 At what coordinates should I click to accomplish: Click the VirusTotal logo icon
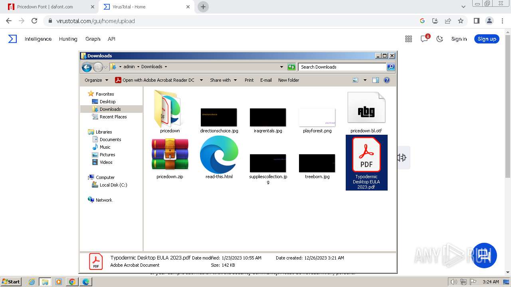tap(13, 39)
